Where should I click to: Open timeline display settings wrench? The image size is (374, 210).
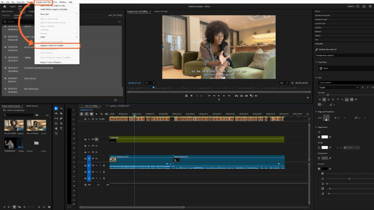(101, 114)
